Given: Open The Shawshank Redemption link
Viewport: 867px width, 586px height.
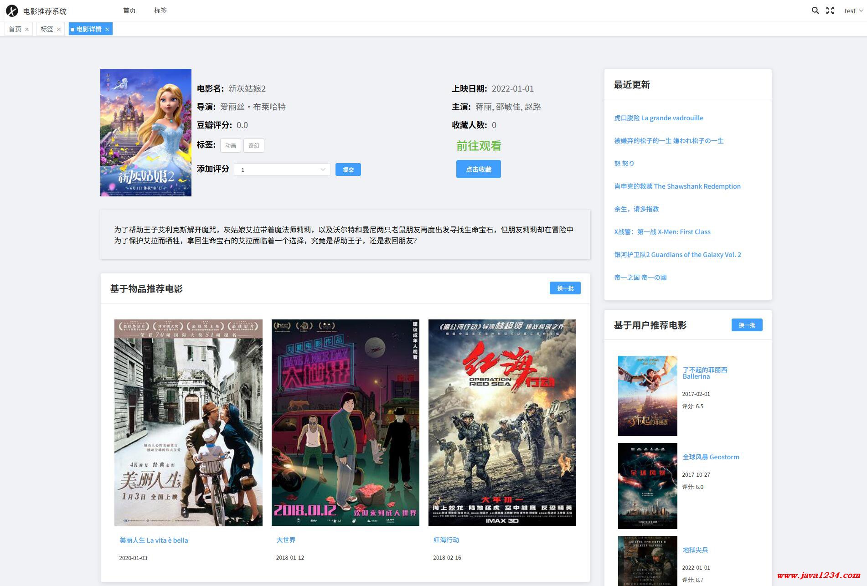Looking at the screenshot, I should [677, 186].
